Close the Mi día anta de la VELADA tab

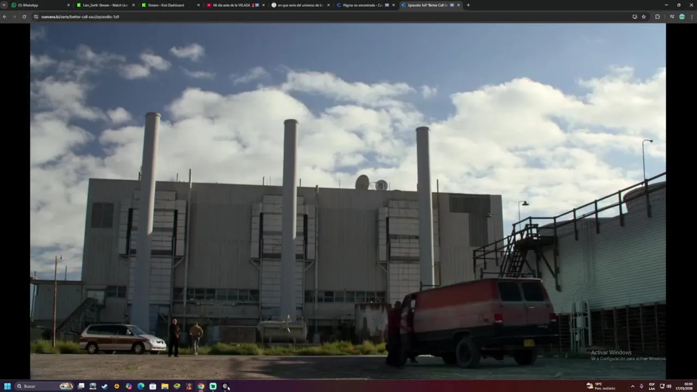coord(264,5)
